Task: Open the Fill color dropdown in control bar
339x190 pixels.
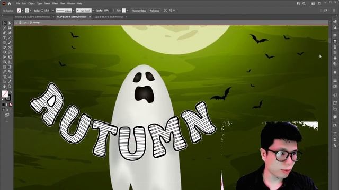Action: [x=22, y=11]
